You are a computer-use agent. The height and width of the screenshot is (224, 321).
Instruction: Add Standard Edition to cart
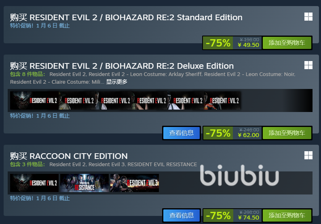[287, 43]
